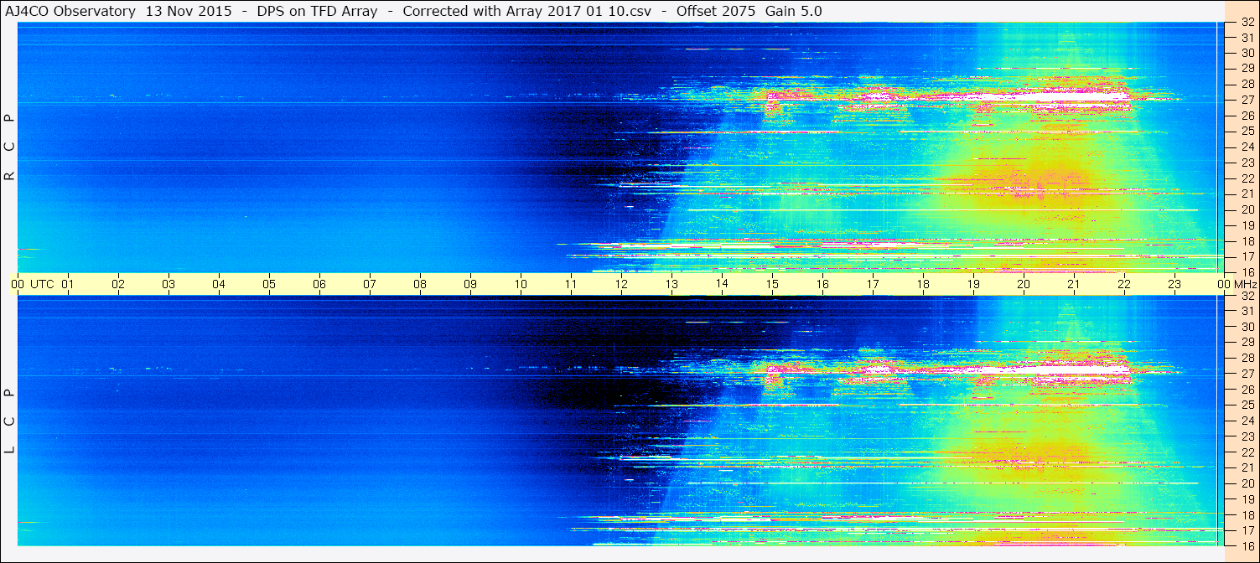Pick the 23 hour marker on the time axis
The width and height of the screenshot is (1260, 563).
coord(1174,284)
